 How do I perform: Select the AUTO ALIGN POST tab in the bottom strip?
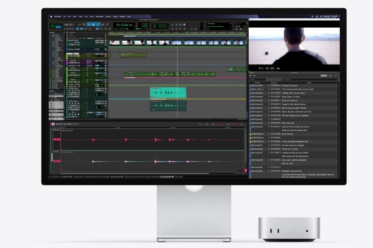click(165, 177)
